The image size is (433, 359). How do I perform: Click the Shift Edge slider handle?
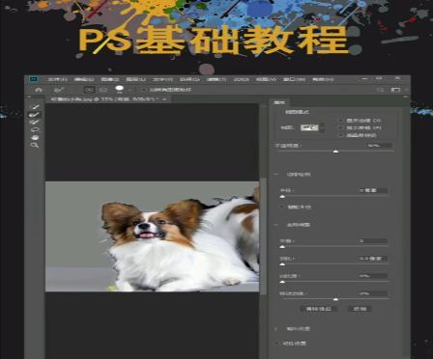335,299
